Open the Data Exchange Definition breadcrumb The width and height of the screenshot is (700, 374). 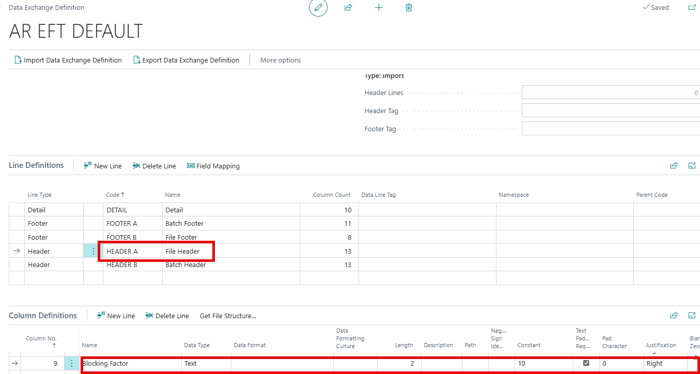(x=46, y=7)
